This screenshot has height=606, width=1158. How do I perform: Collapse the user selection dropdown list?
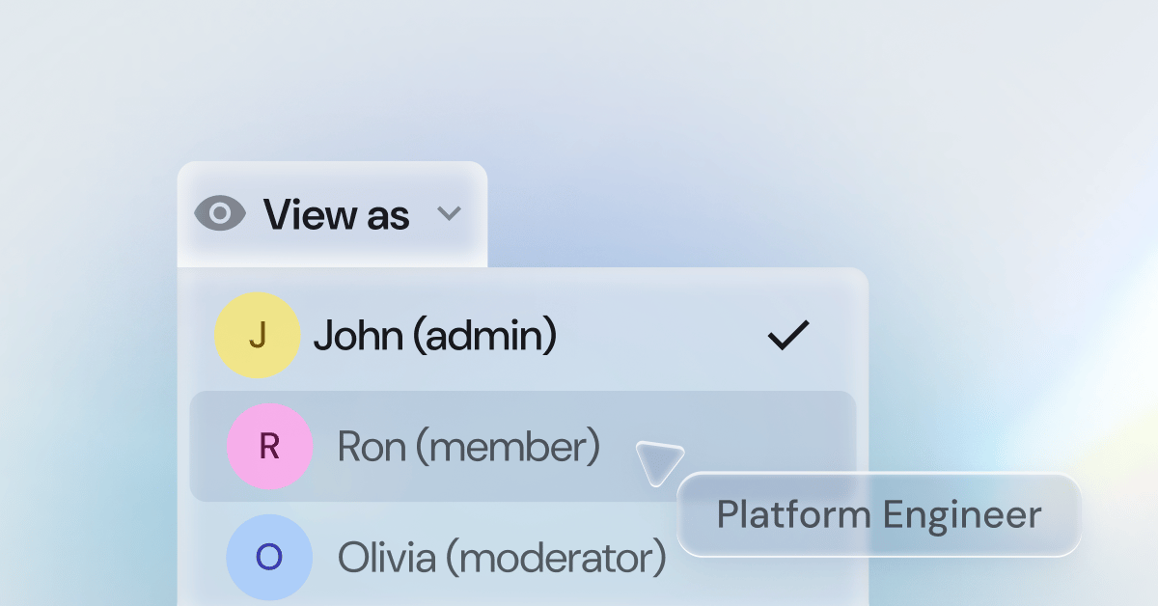pos(450,214)
